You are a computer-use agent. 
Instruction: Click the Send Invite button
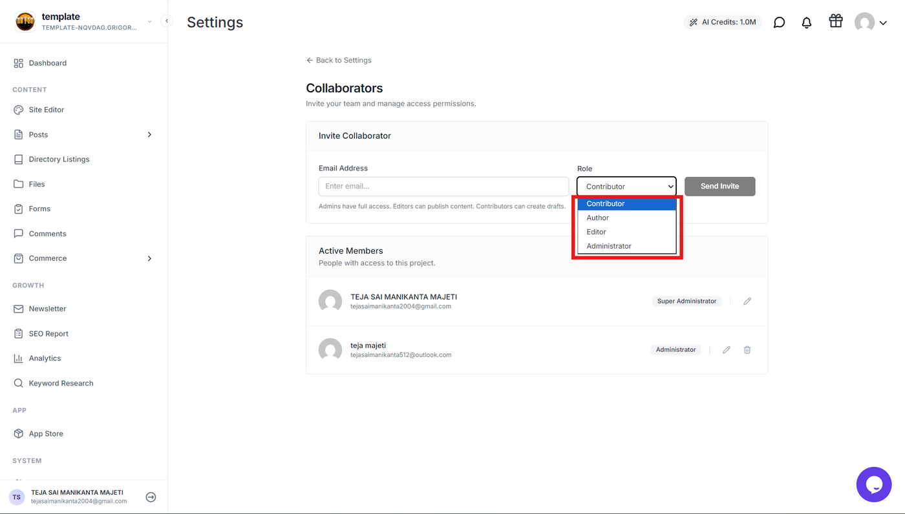pos(719,187)
